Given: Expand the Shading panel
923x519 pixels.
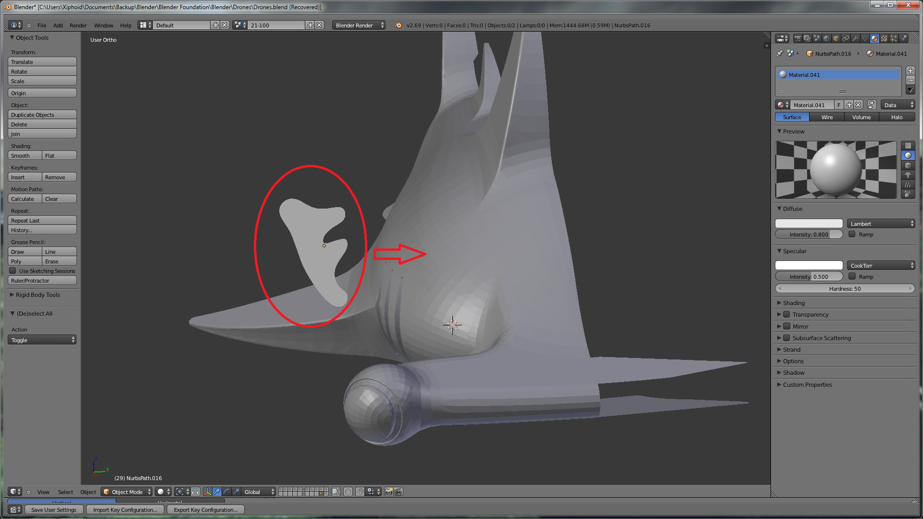Looking at the screenshot, I should click(x=794, y=303).
